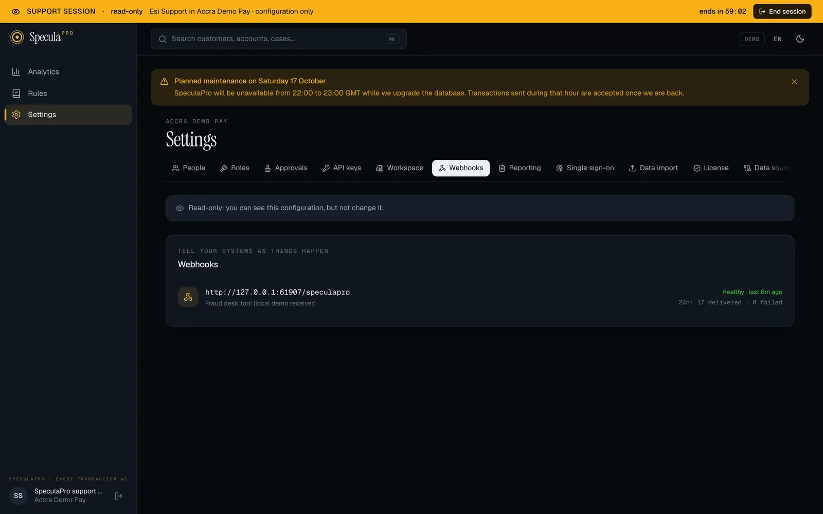
Task: Open the License tab
Action: click(x=711, y=168)
